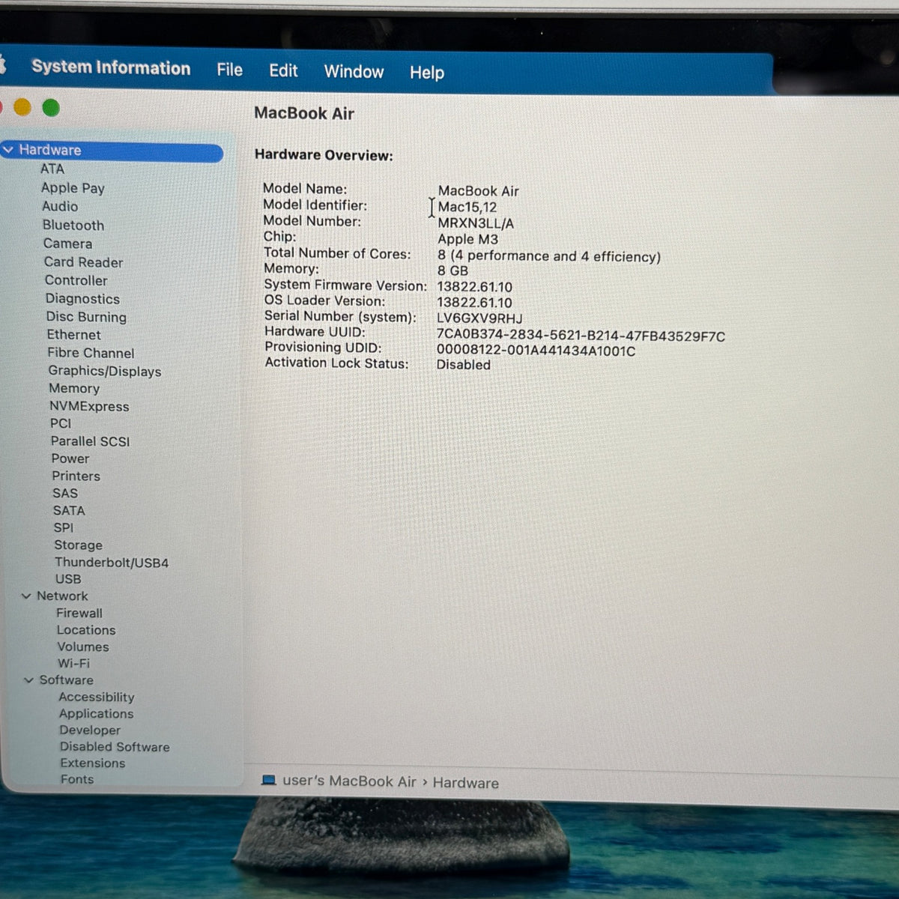Image resolution: width=899 pixels, height=899 pixels.
Task: Select Storage in the sidebar
Action: tap(78, 545)
